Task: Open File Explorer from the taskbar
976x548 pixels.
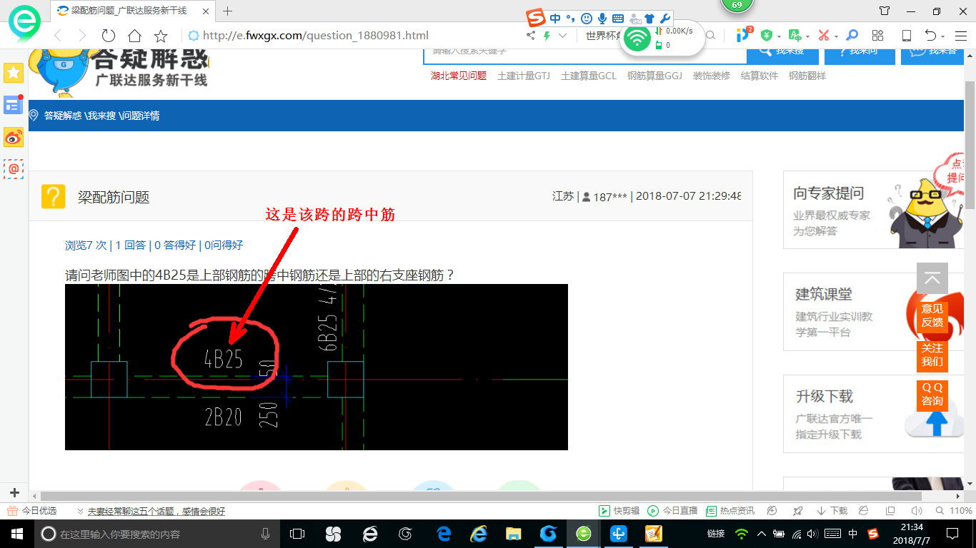Action: pos(513,534)
